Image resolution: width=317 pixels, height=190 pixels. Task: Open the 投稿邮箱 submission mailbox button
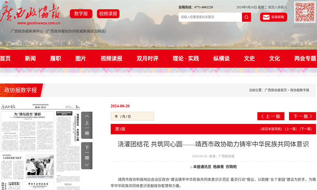(273, 17)
